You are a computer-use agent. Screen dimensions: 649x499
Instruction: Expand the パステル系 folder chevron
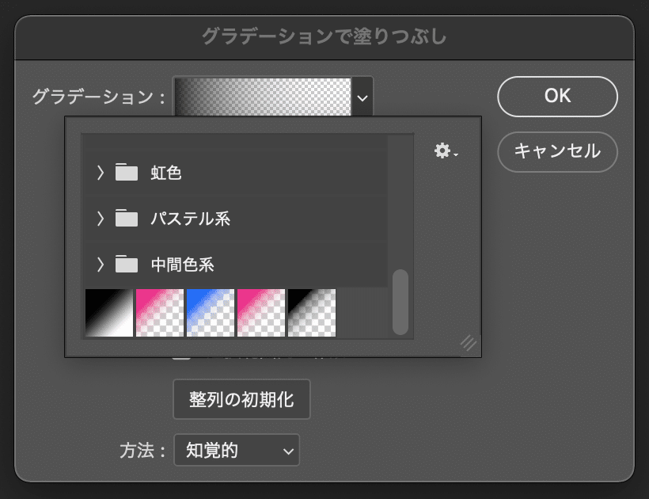tap(101, 219)
